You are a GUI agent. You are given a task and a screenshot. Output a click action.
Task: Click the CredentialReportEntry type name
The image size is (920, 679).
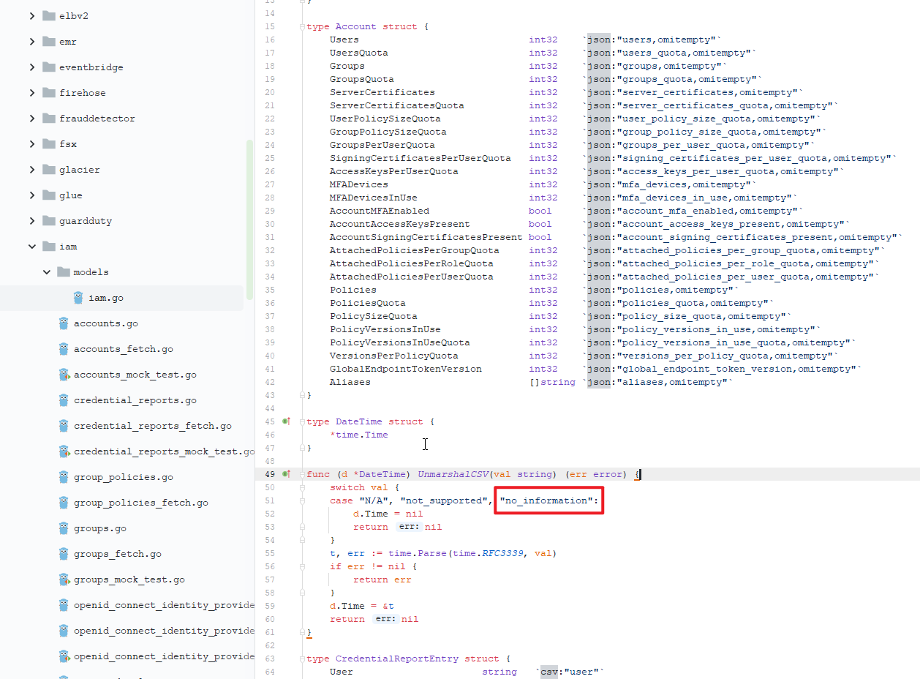coord(397,659)
